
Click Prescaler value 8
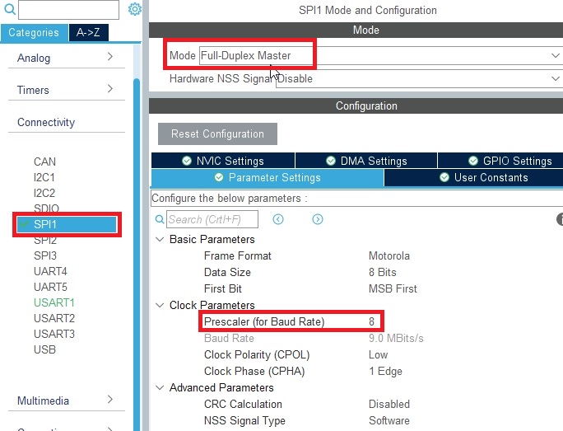[x=371, y=321]
